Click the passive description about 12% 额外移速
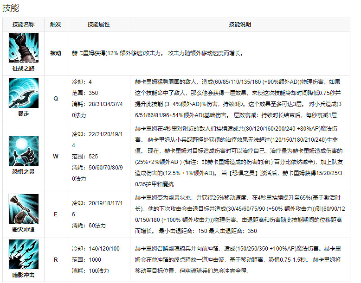The width and height of the screenshot is (361, 283). tap(157, 53)
